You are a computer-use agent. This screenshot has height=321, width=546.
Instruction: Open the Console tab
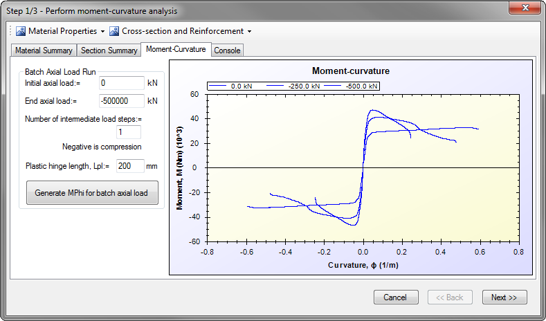pyautogui.click(x=227, y=50)
